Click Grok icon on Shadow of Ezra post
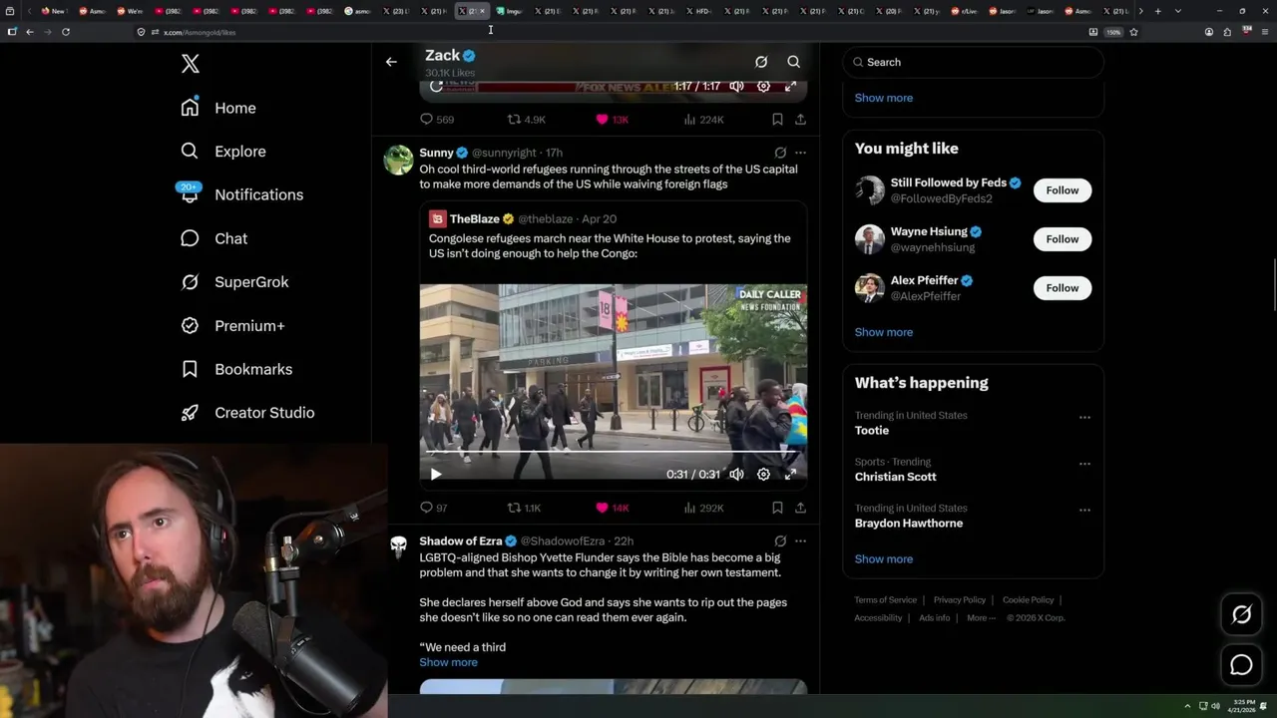 click(x=780, y=540)
